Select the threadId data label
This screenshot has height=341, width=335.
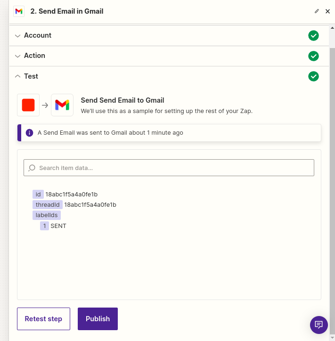[x=47, y=205]
